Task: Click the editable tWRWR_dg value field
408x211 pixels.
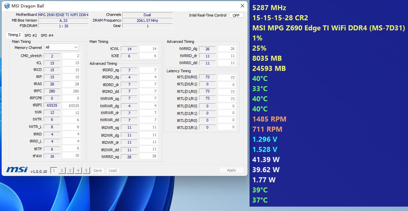Action: pyautogui.click(x=149, y=106)
